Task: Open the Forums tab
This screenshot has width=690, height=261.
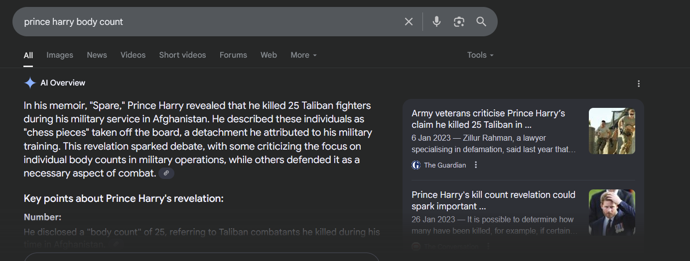Action: pyautogui.click(x=233, y=55)
